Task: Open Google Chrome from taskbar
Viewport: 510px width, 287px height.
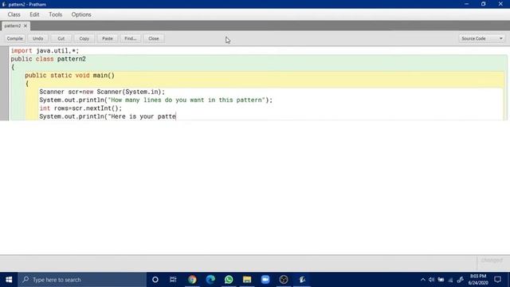Action: click(x=192, y=280)
